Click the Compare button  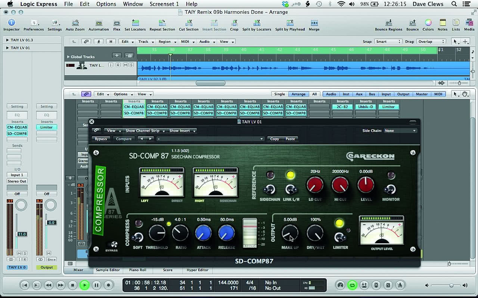[x=124, y=139]
